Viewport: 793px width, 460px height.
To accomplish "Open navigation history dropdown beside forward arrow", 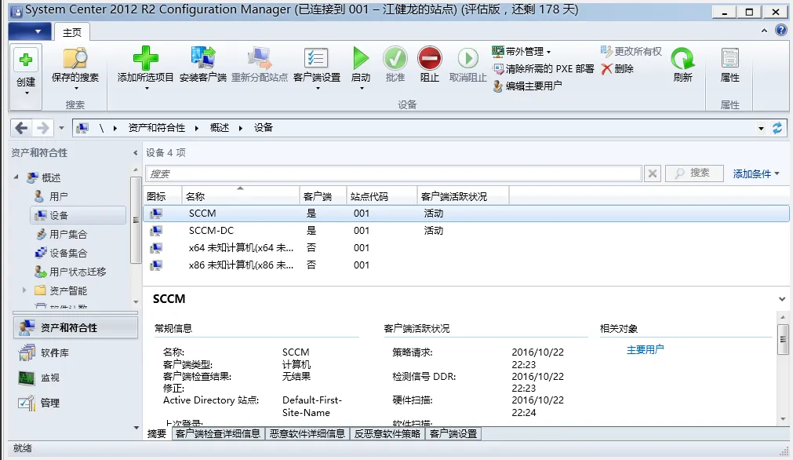I will click(x=61, y=128).
